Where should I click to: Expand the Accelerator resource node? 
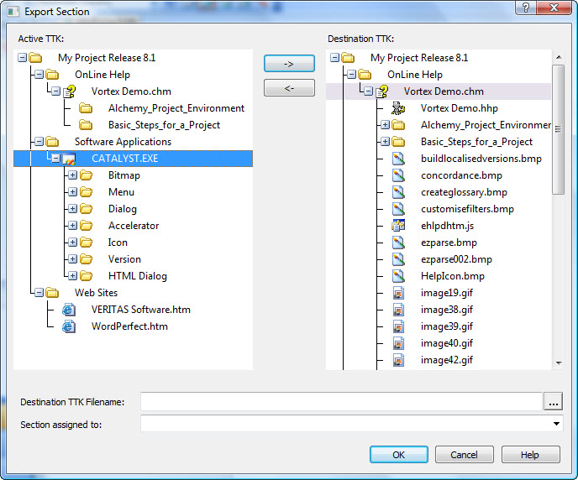72,225
